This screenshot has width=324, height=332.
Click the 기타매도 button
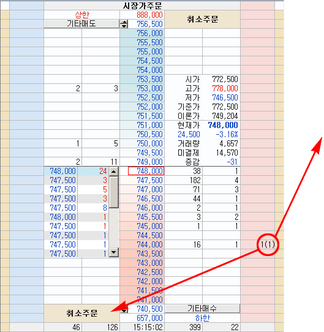(x=81, y=24)
